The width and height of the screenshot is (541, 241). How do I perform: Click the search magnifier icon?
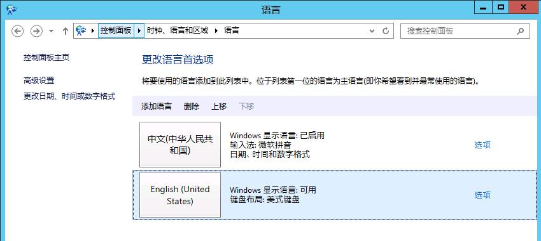pos(520,31)
